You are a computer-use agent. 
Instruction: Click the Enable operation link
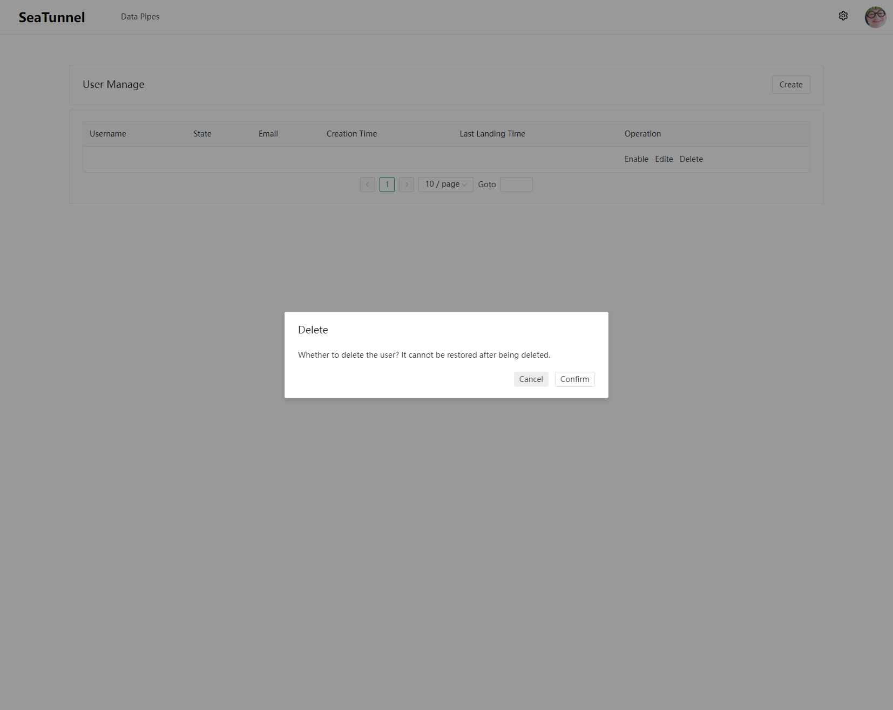point(637,159)
